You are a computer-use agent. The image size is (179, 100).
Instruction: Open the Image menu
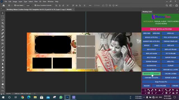click(x=15, y=1)
